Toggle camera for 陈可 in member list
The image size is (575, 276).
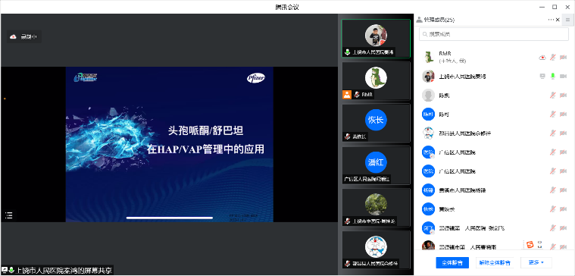[564, 114]
